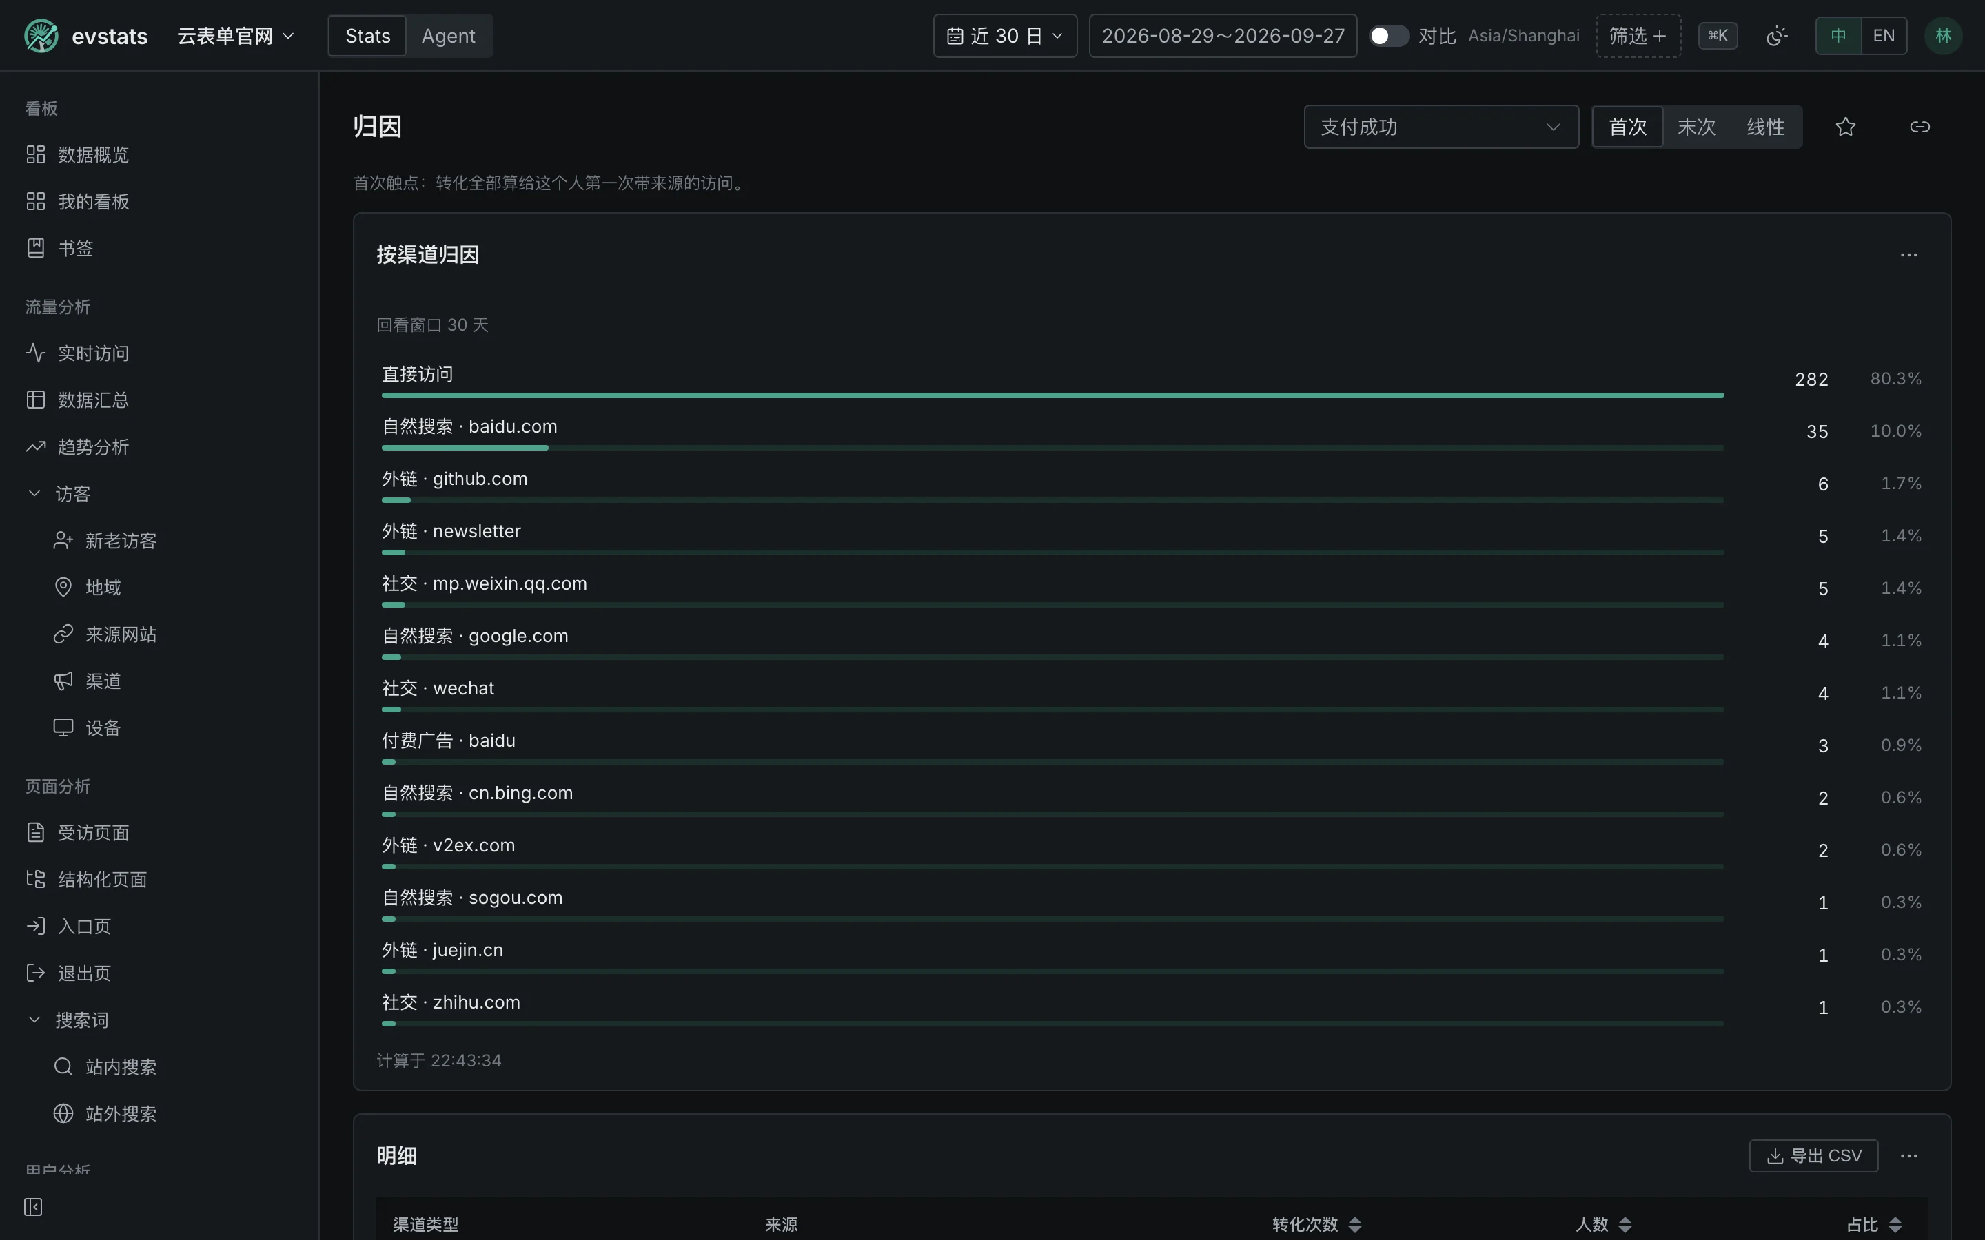
Task: Switch language to 中
Action: (1838, 36)
